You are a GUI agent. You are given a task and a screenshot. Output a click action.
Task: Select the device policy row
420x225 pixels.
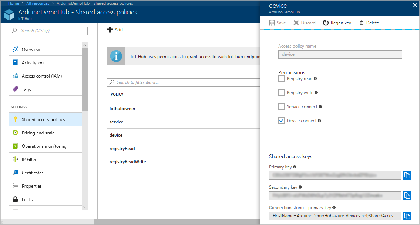coord(183,135)
